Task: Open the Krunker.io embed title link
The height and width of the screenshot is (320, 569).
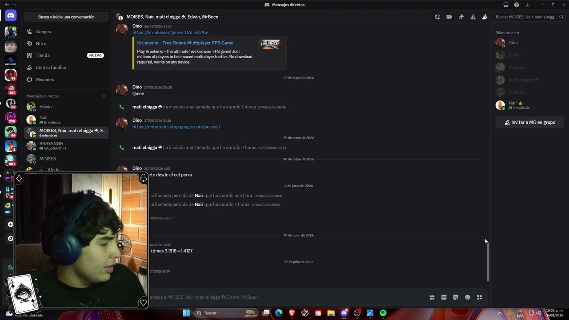Action: click(185, 43)
